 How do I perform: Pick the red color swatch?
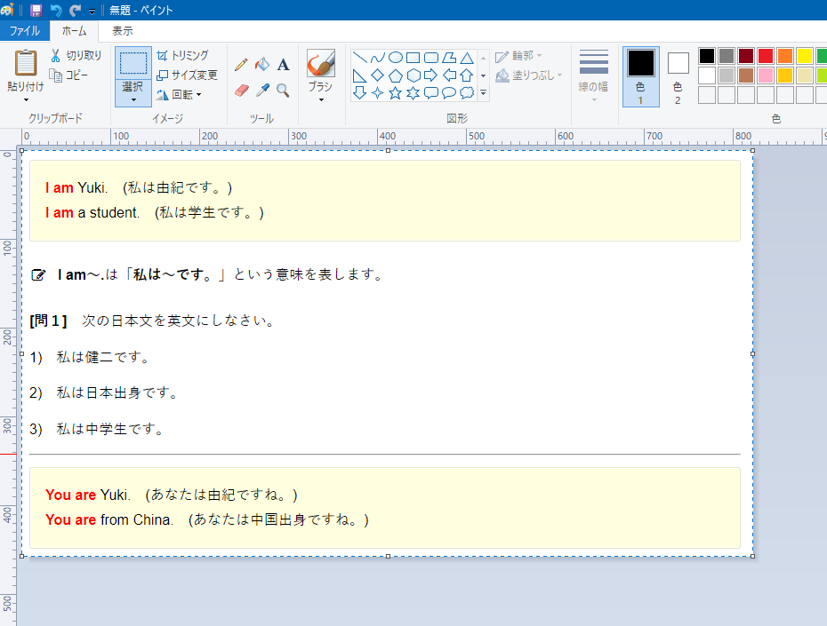pyautogui.click(x=765, y=56)
